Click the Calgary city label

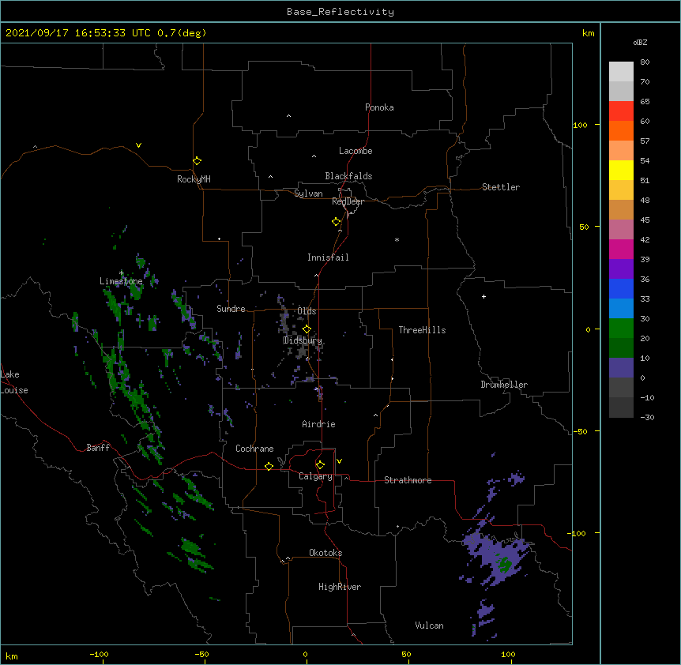coord(315,476)
